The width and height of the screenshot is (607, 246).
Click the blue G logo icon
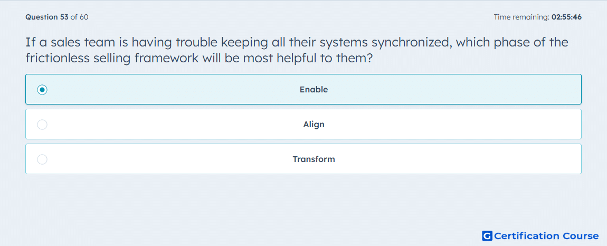coord(487,235)
